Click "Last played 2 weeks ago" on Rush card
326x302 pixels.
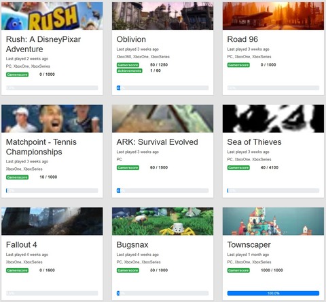pos(27,59)
